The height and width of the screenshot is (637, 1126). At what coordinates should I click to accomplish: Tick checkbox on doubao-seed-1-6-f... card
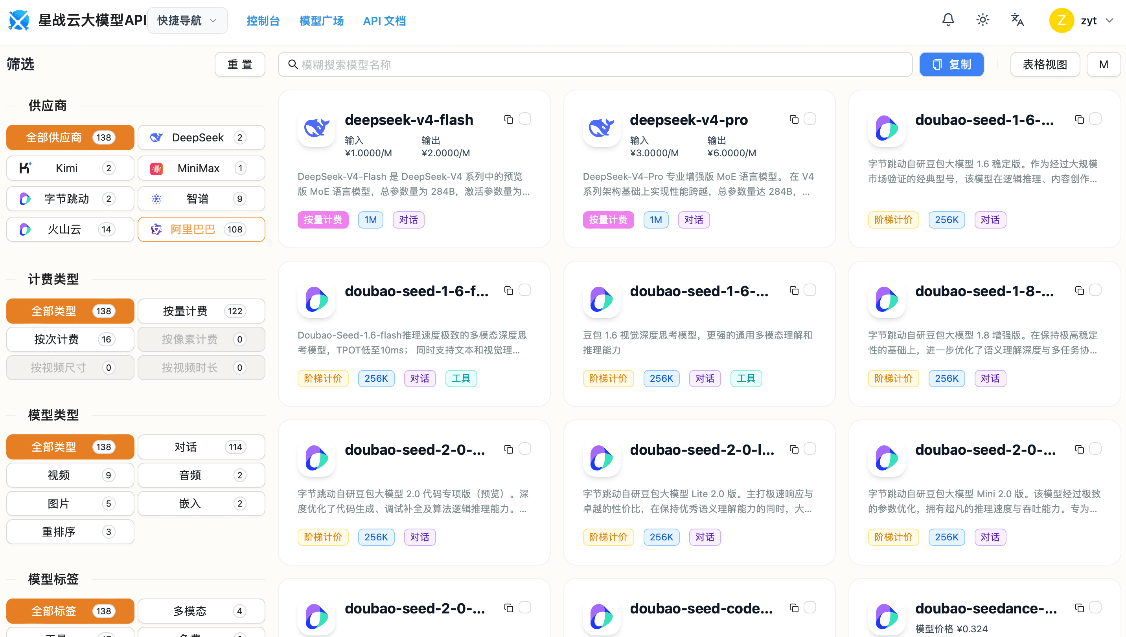525,290
